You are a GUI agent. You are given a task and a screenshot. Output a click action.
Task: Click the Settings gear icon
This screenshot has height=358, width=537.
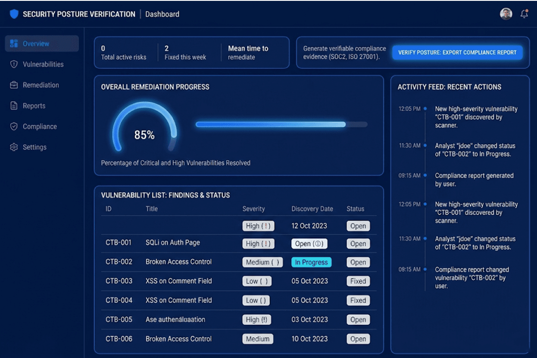click(x=14, y=147)
